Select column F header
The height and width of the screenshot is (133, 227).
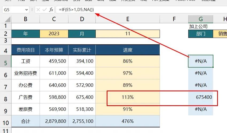pos(174,19)
